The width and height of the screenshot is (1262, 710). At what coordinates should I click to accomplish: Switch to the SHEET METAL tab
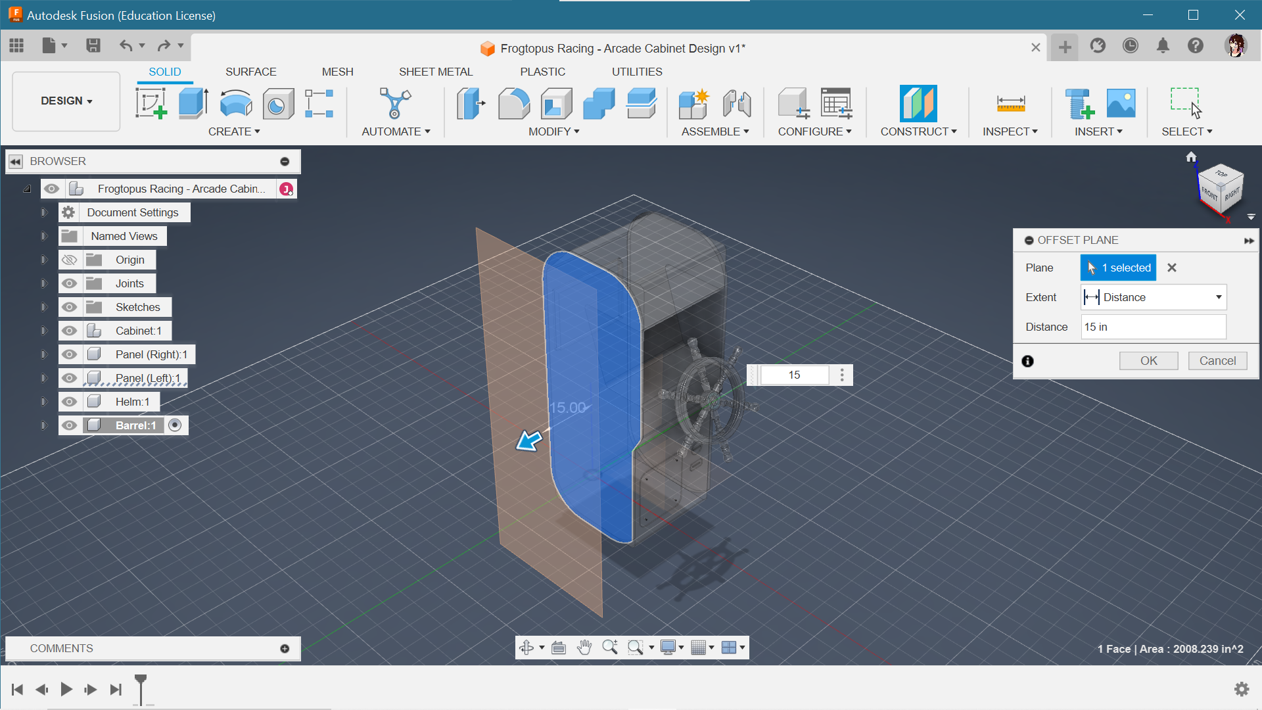click(x=436, y=72)
